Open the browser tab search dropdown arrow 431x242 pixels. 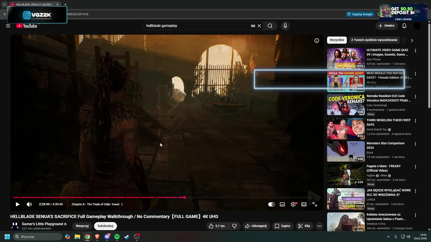[4, 4]
